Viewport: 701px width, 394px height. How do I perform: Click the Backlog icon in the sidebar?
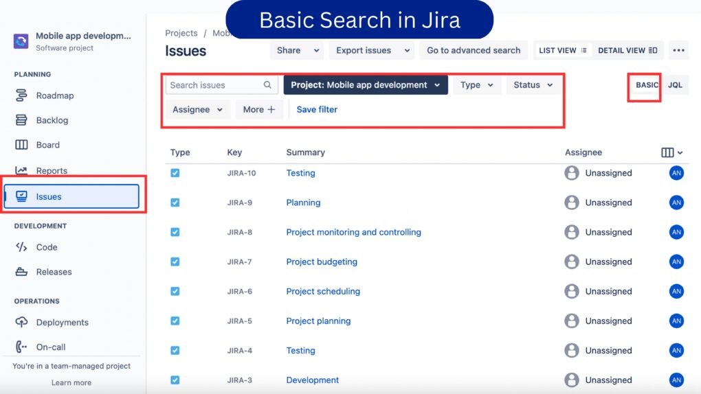pyautogui.click(x=21, y=119)
